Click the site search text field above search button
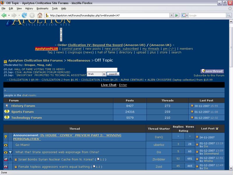233x175 pixels. 102,70
